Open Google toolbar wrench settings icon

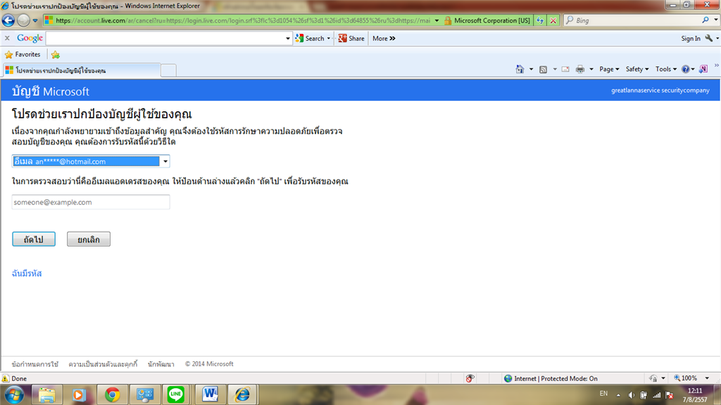point(709,38)
